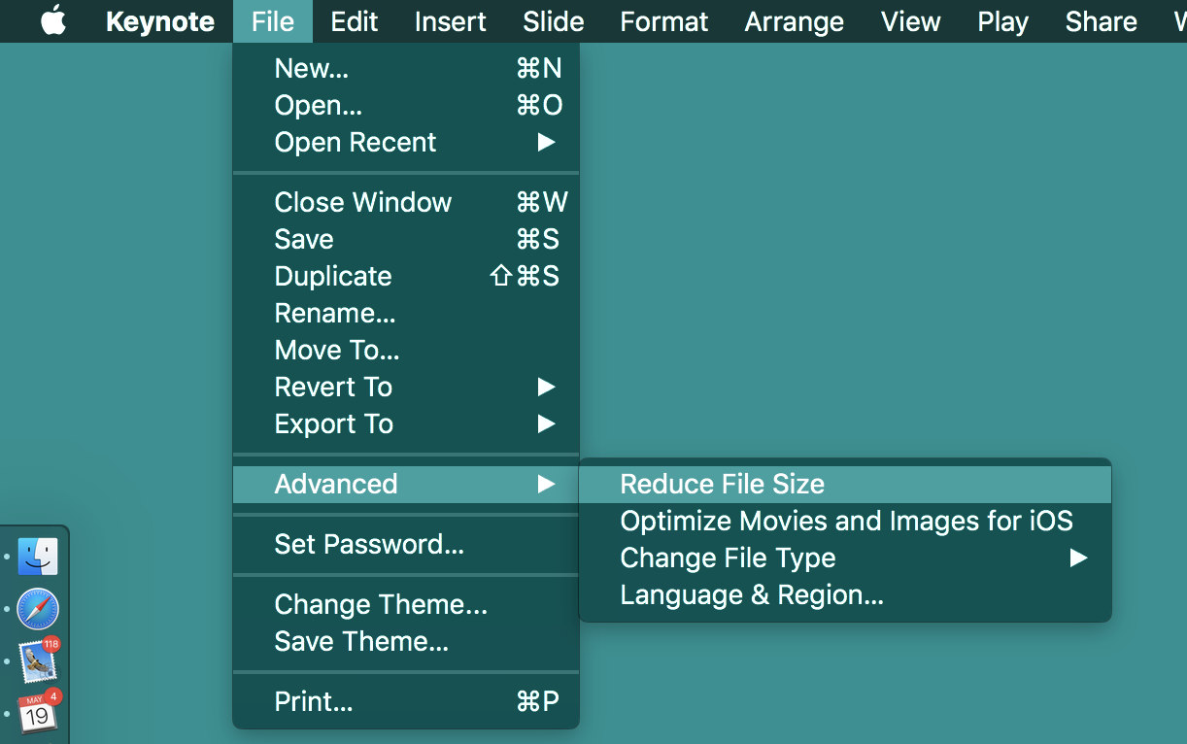Choose Print... from File menu

[406, 701]
